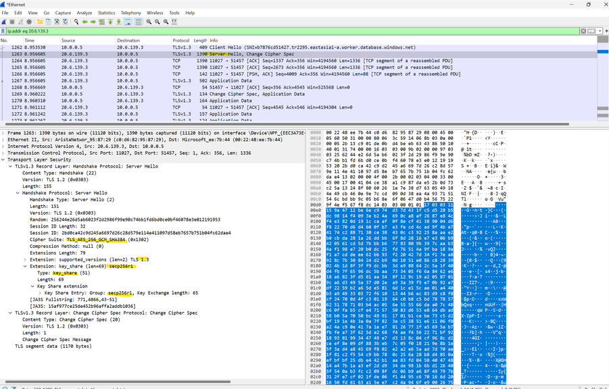This screenshot has width=609, height=389.
Task: Select packet 1267 Application Data row
Action: (298, 81)
